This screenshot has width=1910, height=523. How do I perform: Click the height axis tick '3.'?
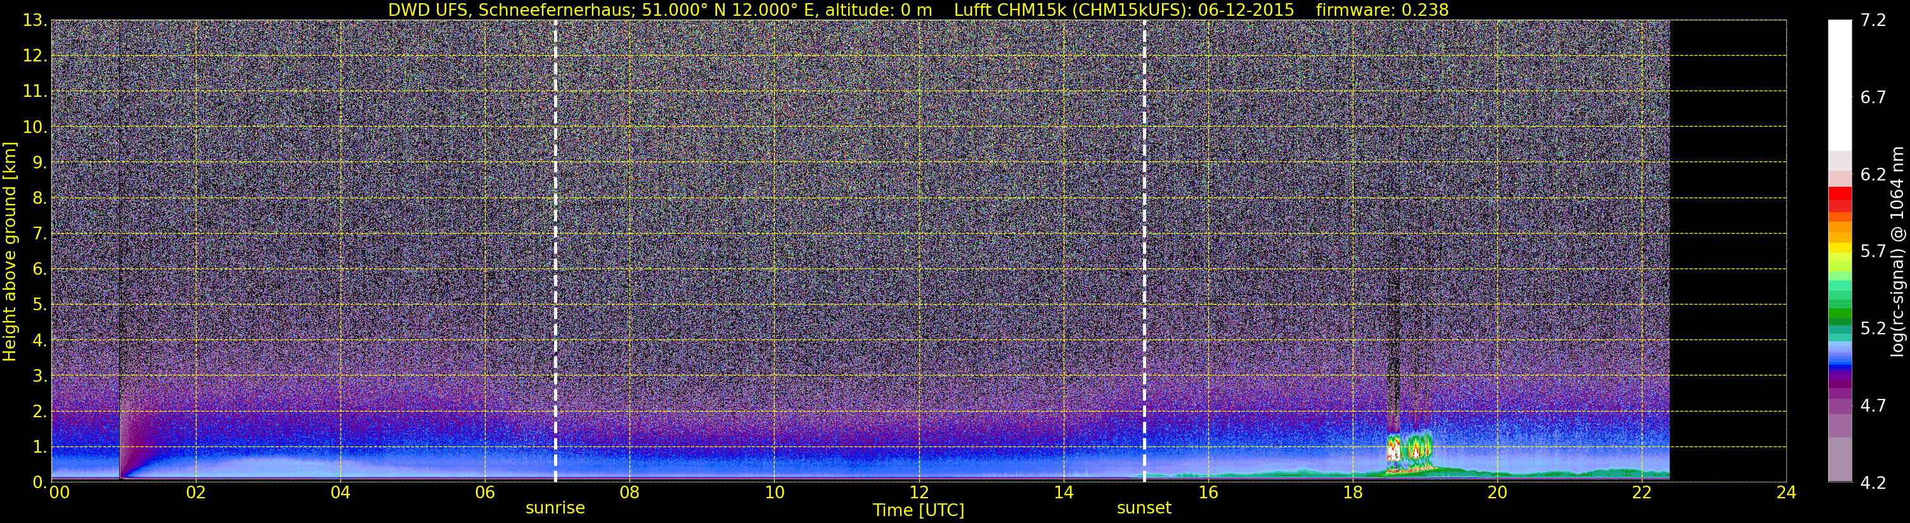[40, 376]
